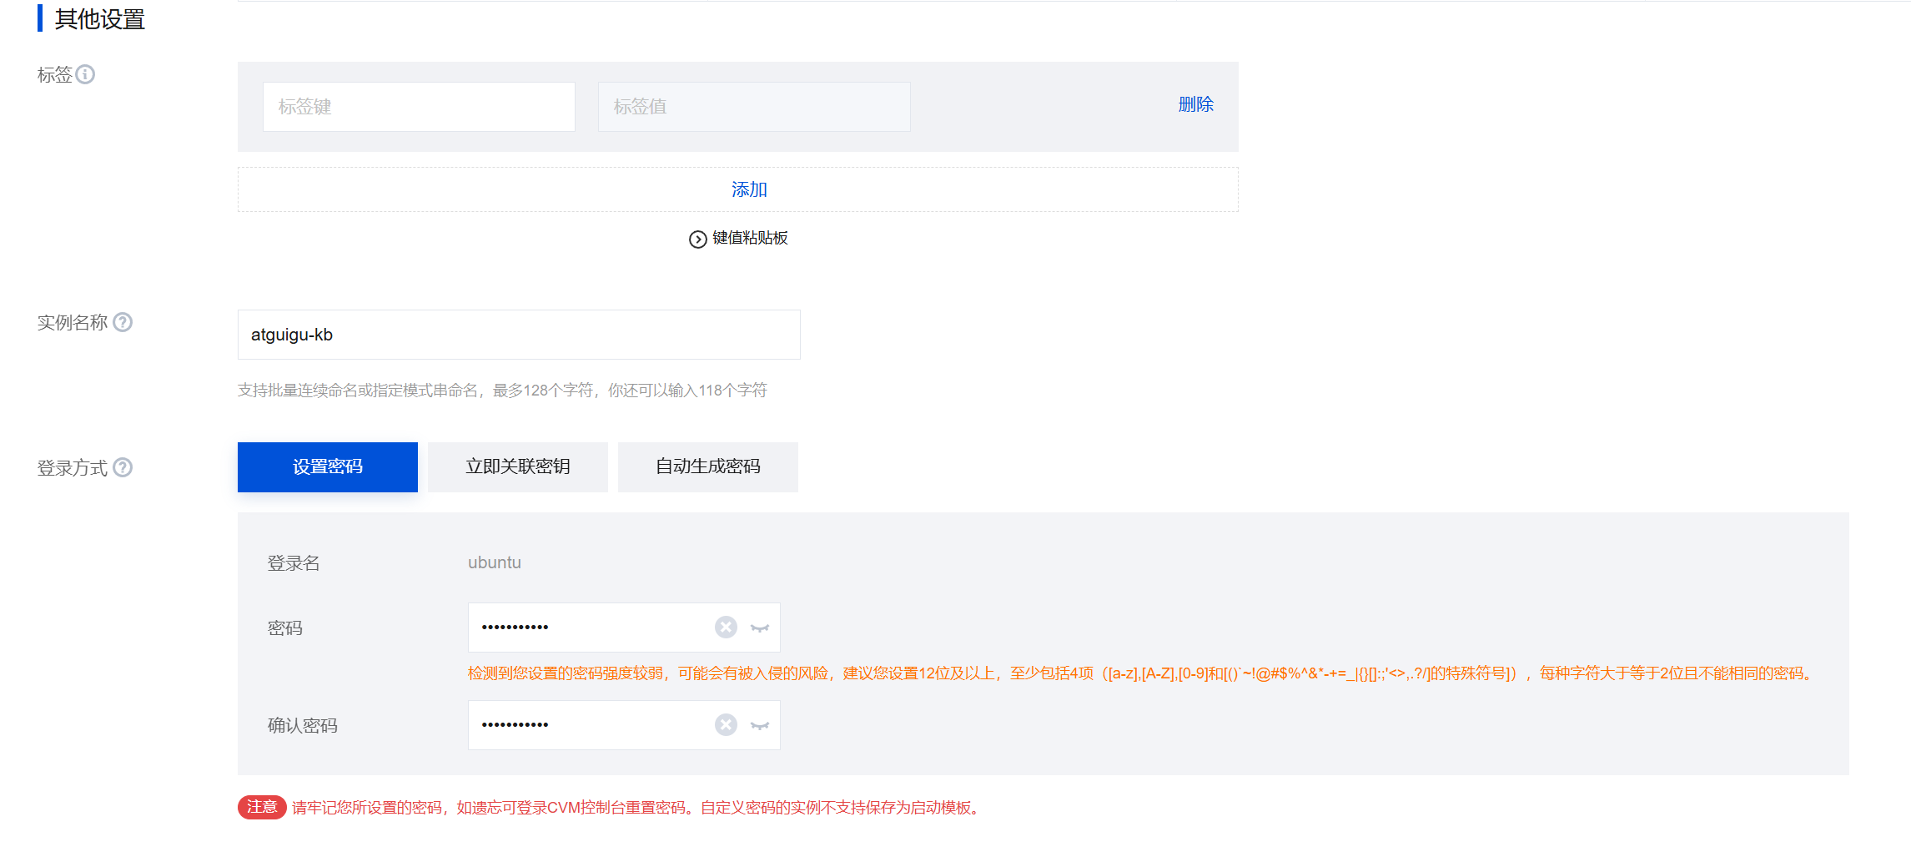Click the info icon next to 标签

pos(85,74)
